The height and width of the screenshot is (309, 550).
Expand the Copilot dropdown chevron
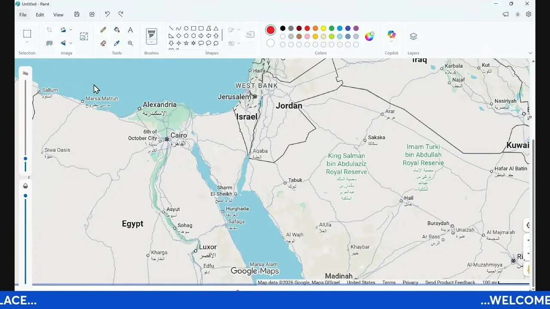(391, 42)
